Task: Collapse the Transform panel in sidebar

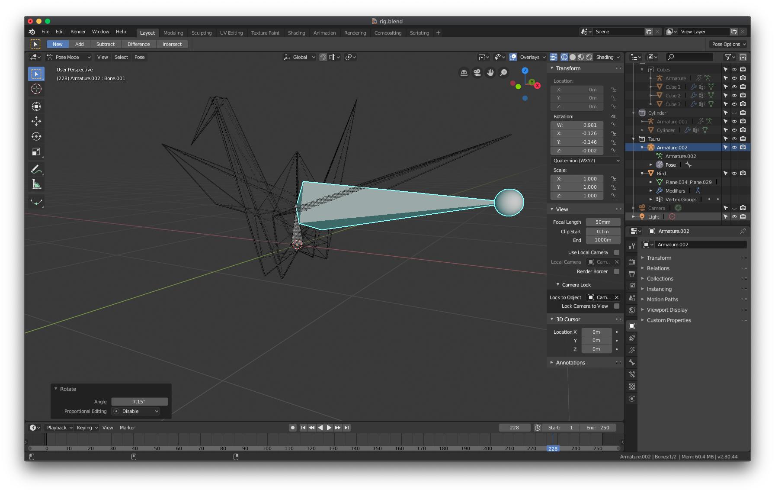Action: click(552, 68)
